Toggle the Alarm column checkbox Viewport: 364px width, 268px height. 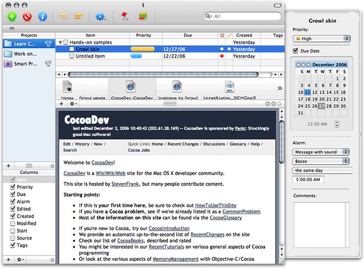(x=13, y=202)
